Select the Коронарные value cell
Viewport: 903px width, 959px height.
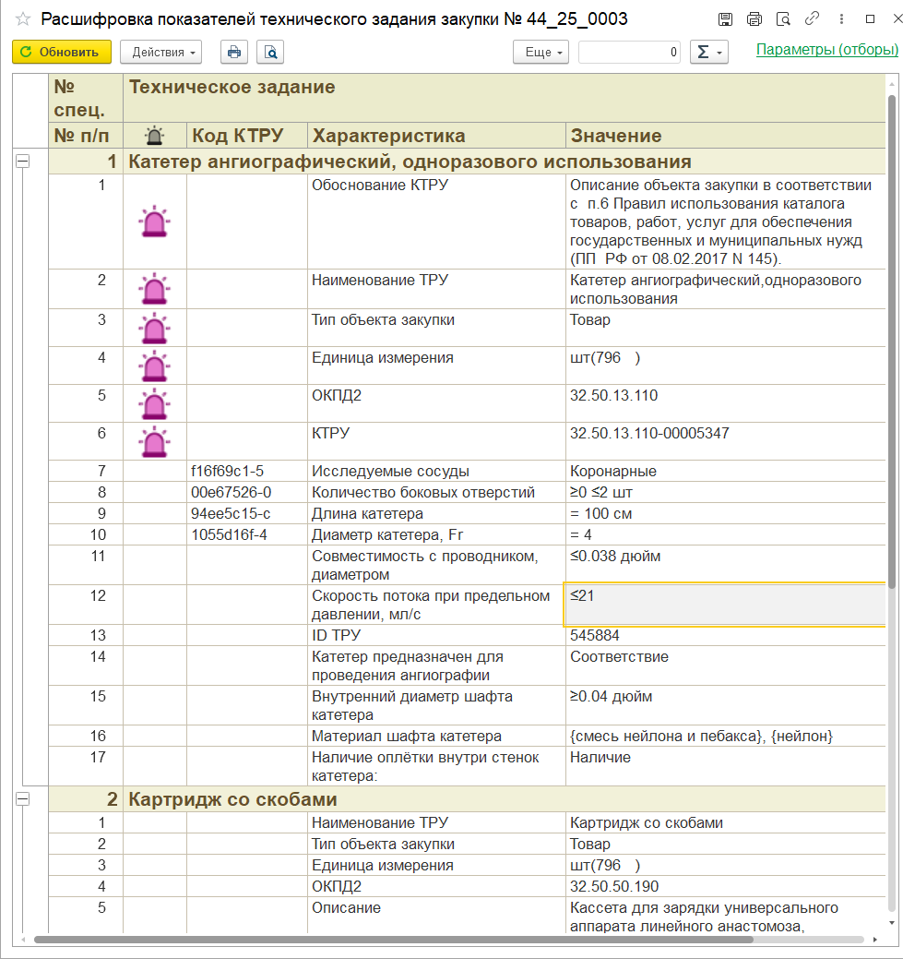click(726, 471)
